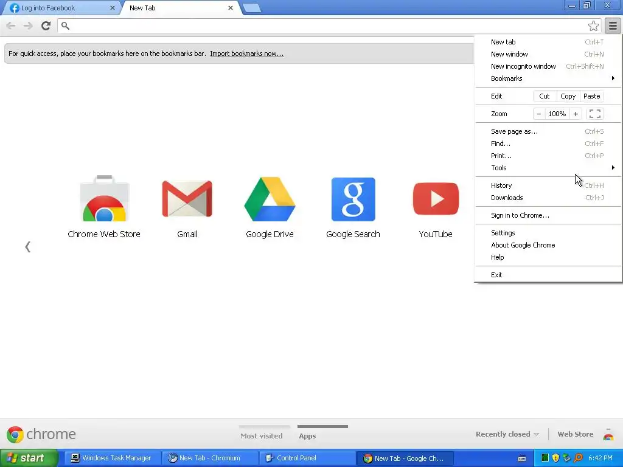
Task: Select Find... from the menu
Action: (x=549, y=144)
